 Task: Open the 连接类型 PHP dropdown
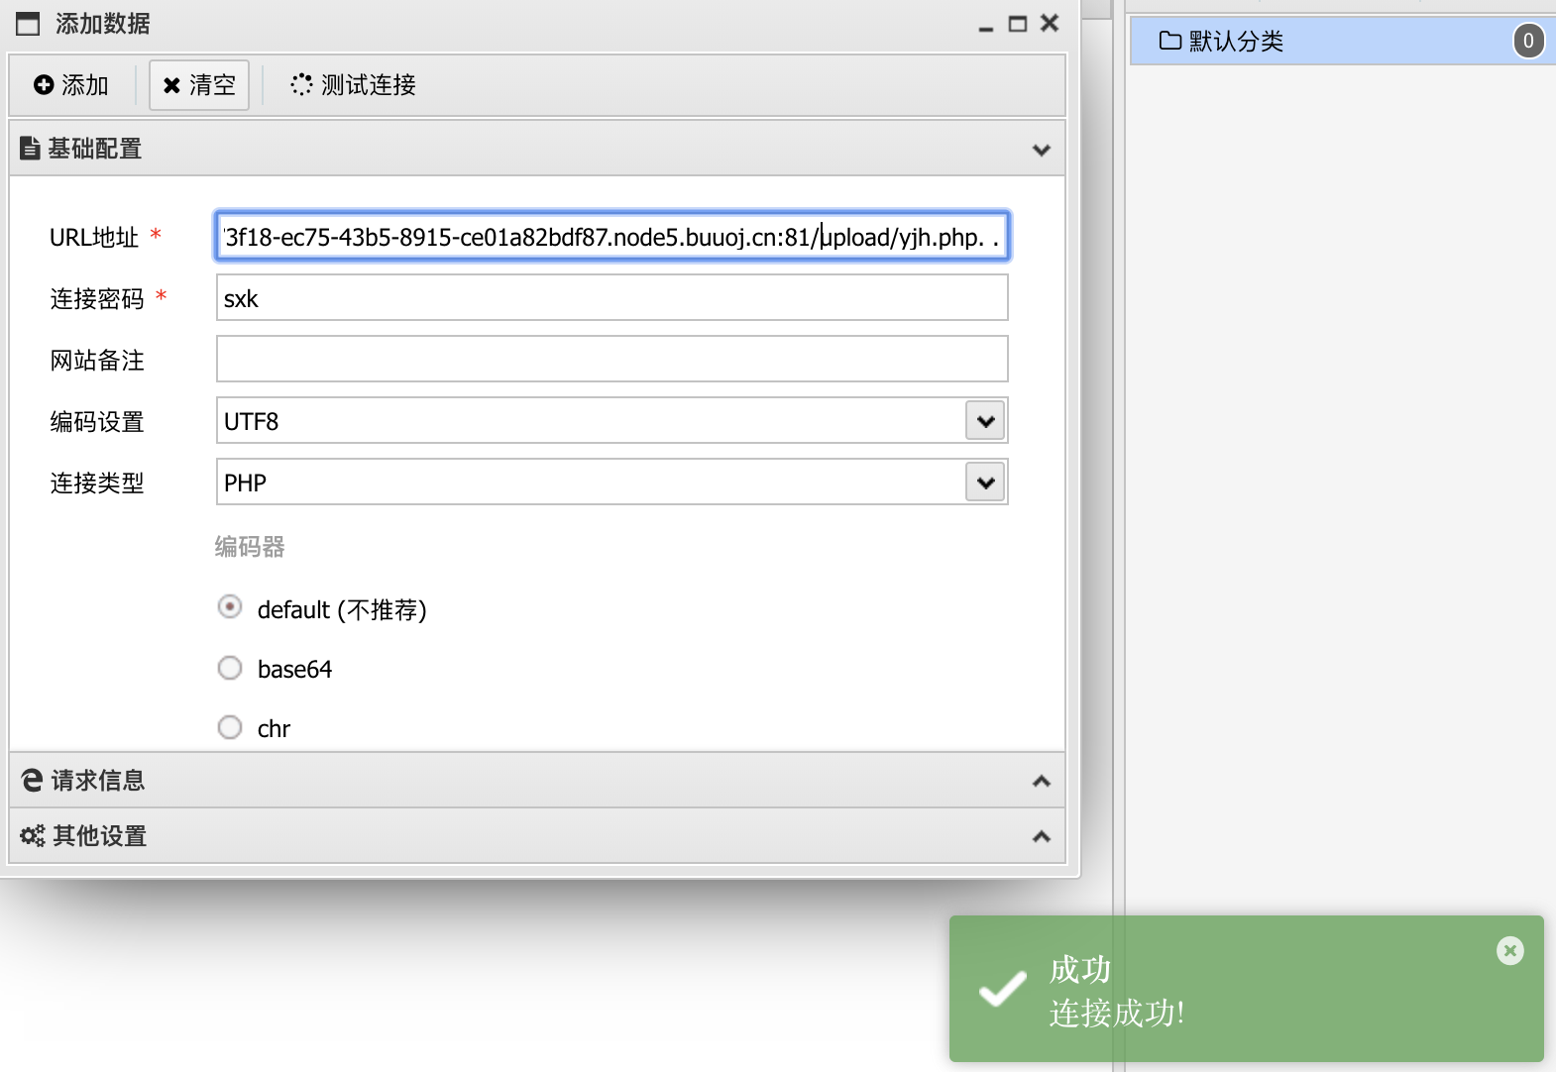[985, 482]
